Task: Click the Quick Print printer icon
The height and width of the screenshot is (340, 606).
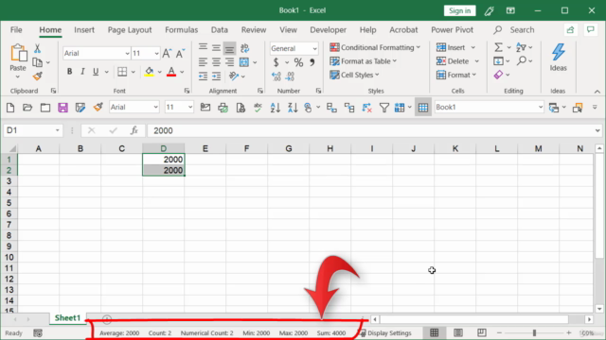Action: pyautogui.click(x=223, y=108)
